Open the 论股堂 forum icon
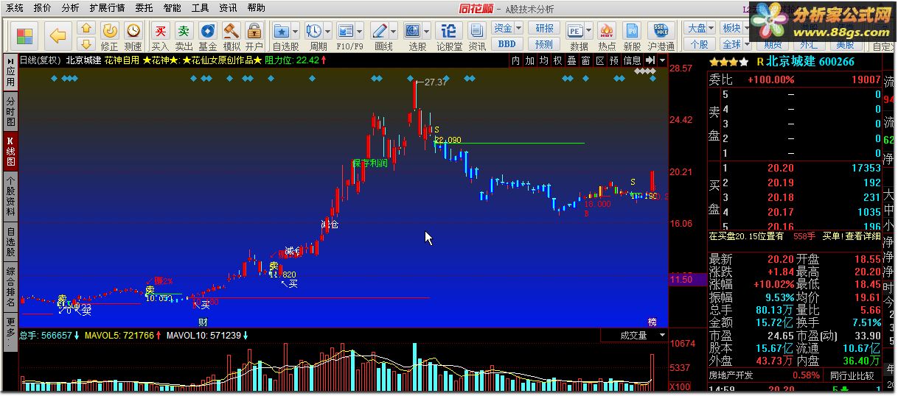This screenshot has width=898, height=396. coord(448,31)
